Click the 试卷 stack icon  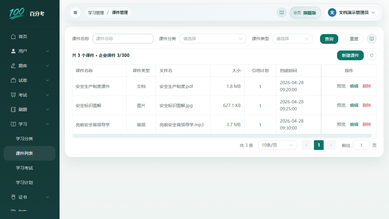tap(13, 80)
